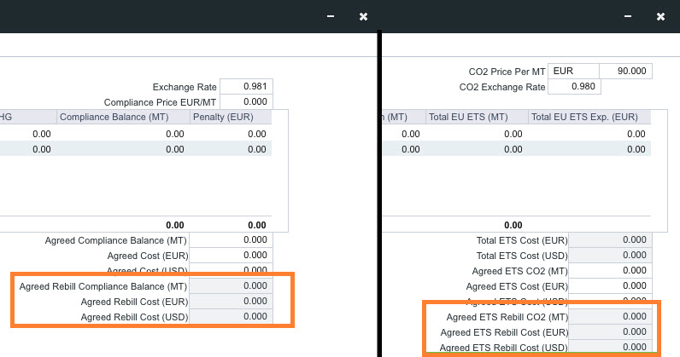The image size is (680, 357).
Task: Select the Penalty (EUR) column header
Action: click(231, 117)
